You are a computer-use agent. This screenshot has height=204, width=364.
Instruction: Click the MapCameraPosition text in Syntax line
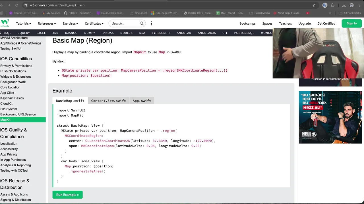click(138, 70)
